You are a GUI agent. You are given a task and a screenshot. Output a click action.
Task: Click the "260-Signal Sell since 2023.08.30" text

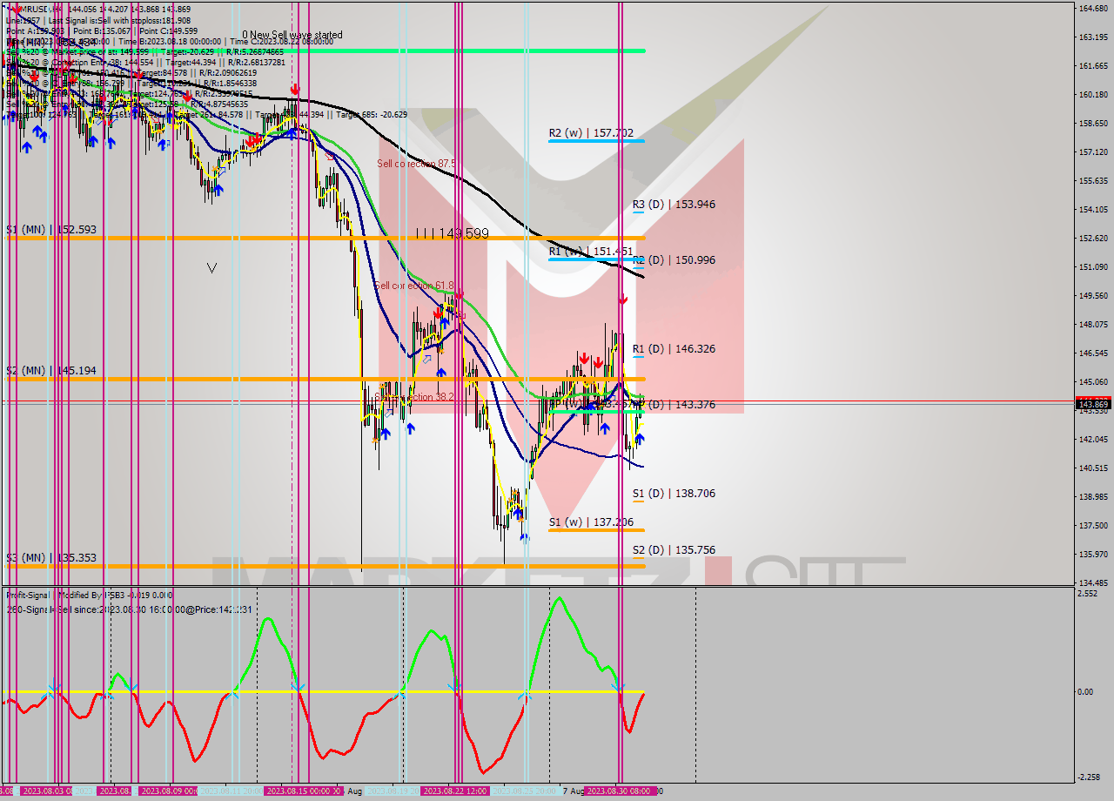pos(83,609)
